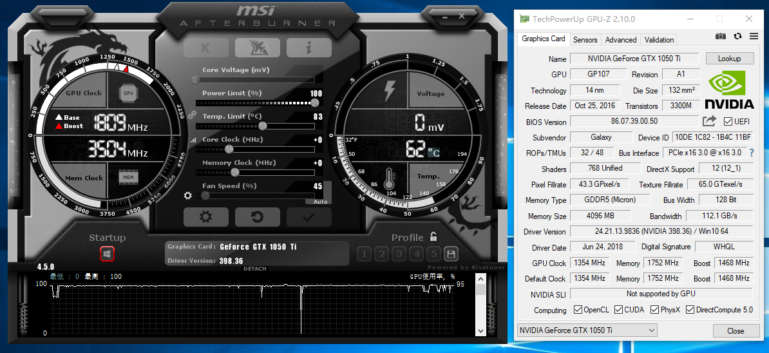Image resolution: width=769 pixels, height=353 pixels.
Task: Switch to the Graphics Card tab in GPU-Z
Action: (x=544, y=39)
